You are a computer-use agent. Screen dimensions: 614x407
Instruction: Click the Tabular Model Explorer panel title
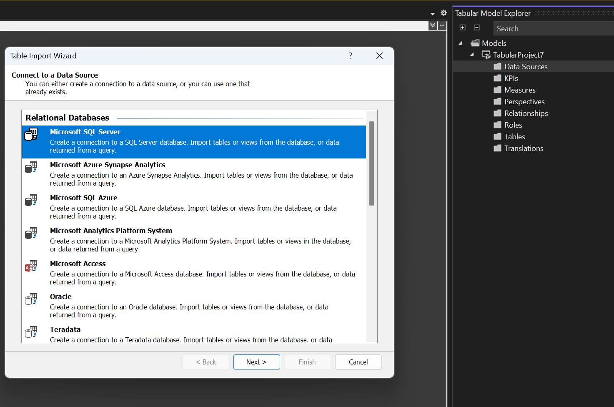point(493,13)
